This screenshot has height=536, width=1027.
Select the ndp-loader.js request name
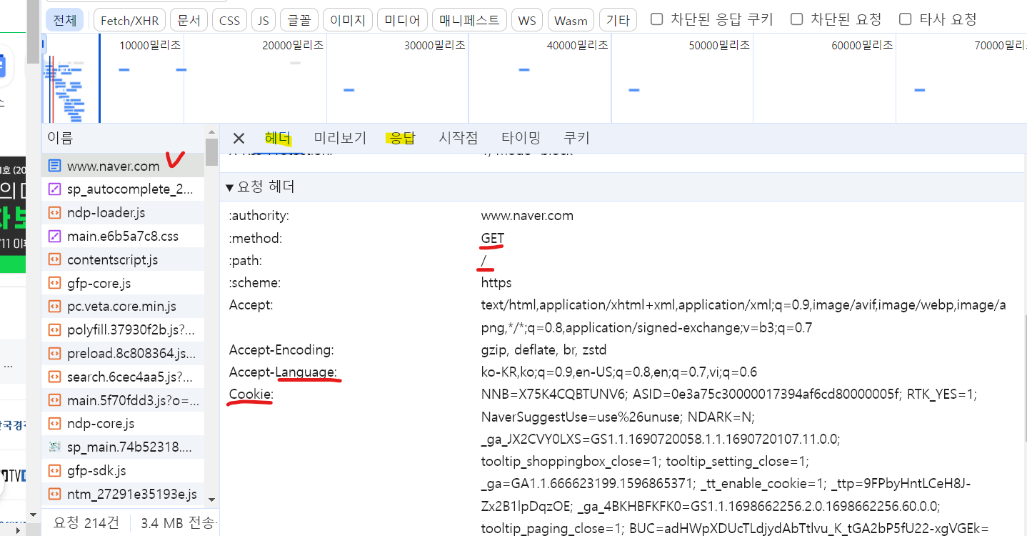(x=106, y=213)
